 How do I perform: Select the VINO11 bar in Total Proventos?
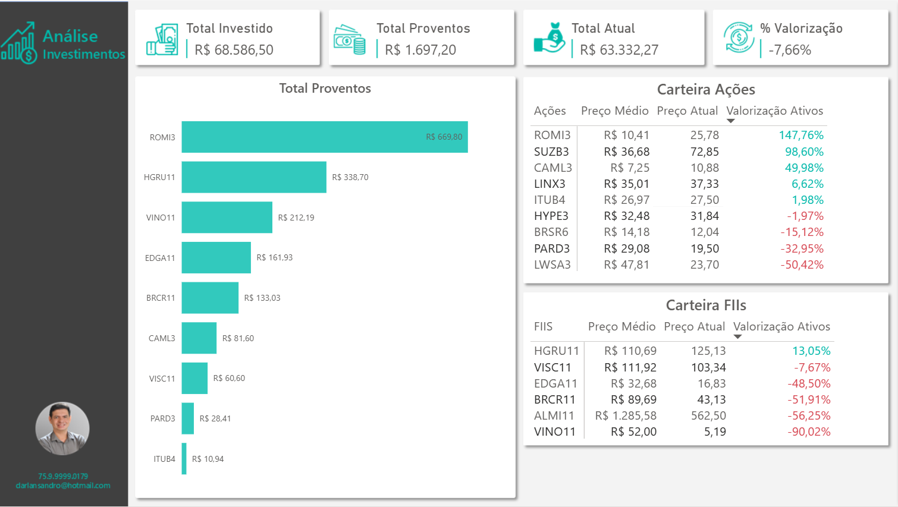227,217
